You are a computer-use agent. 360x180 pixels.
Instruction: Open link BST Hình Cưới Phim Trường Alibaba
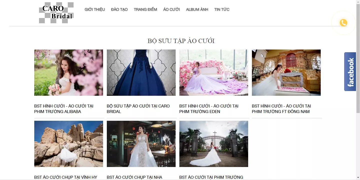64,109
